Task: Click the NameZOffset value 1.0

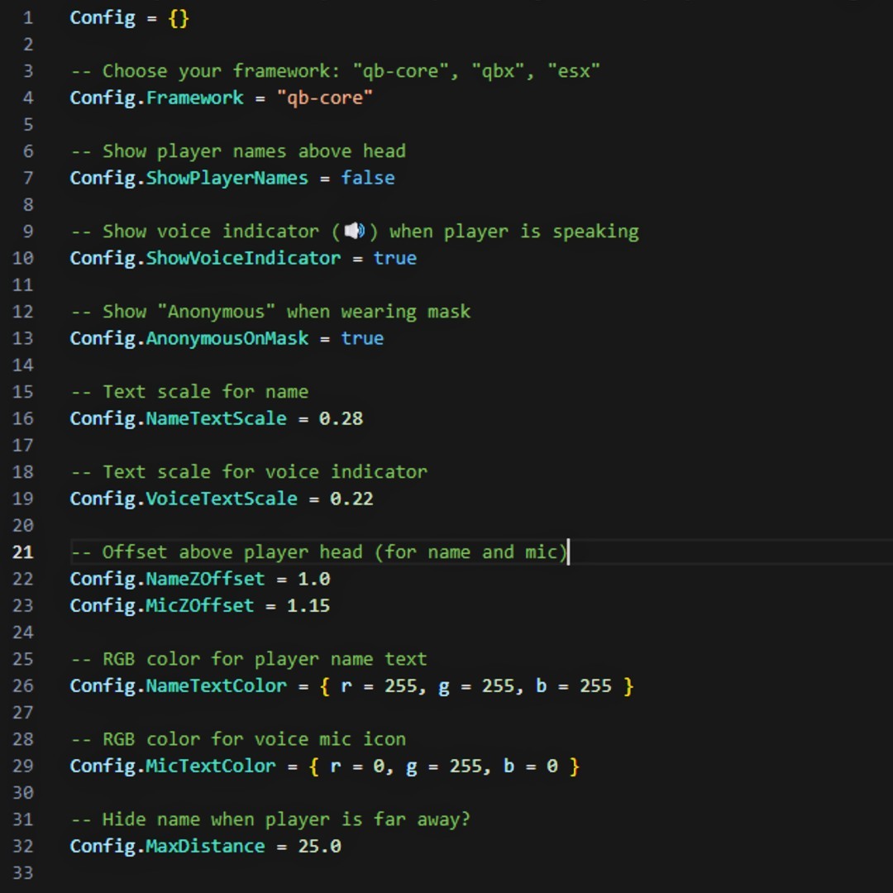Action: [314, 579]
